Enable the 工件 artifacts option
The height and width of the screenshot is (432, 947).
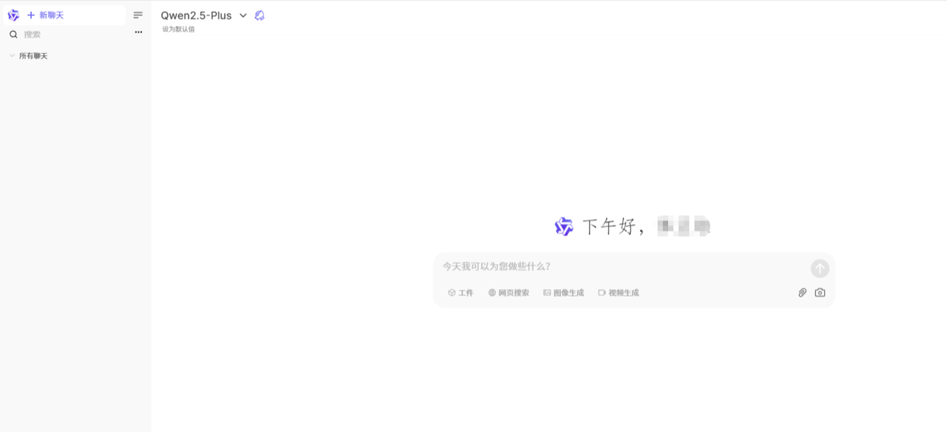pos(460,293)
